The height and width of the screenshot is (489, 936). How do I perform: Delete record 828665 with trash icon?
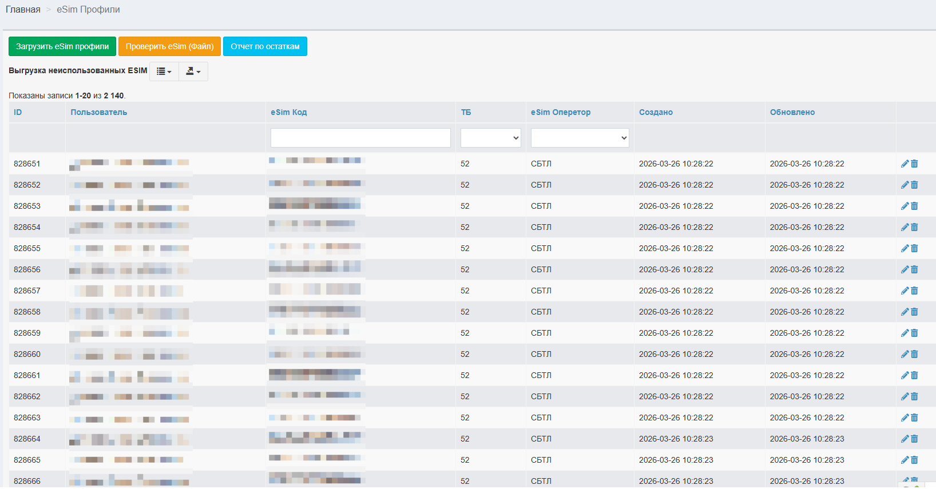pyautogui.click(x=914, y=460)
